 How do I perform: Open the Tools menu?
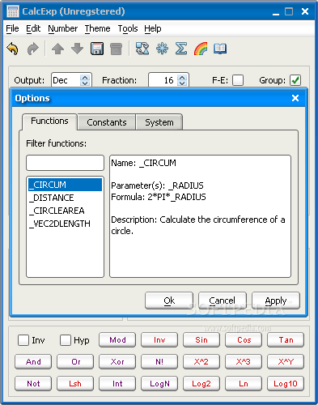coord(128,28)
